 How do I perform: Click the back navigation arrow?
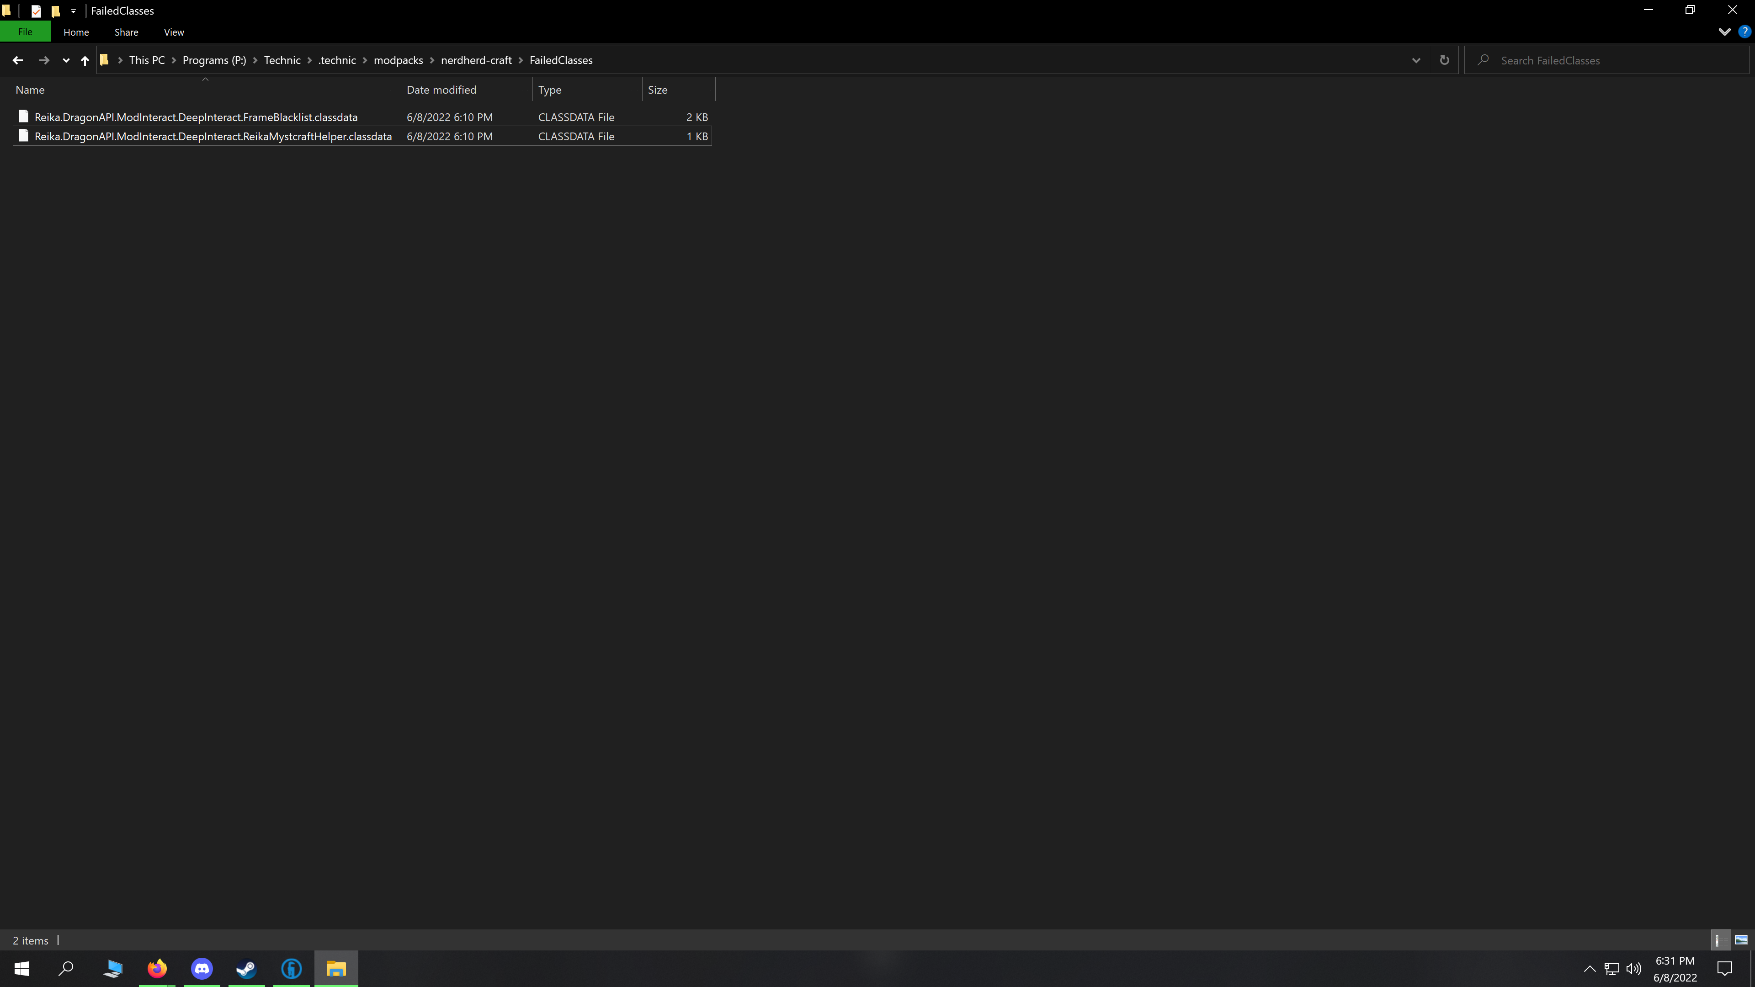pos(17,60)
